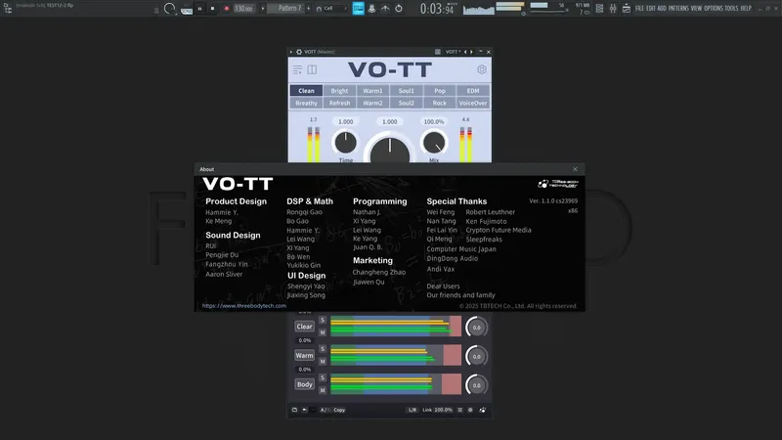Open VO-TT settings gear
Viewport: 782px width, 440px height.
pyautogui.click(x=481, y=69)
